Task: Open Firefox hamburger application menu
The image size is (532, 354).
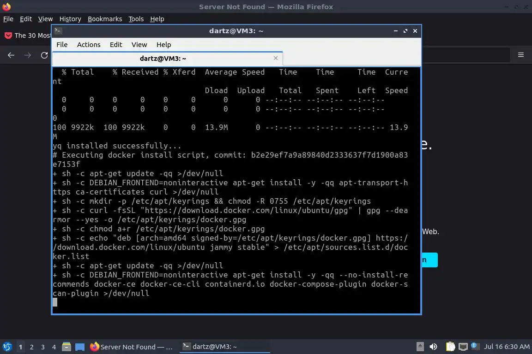Action: pos(521,55)
